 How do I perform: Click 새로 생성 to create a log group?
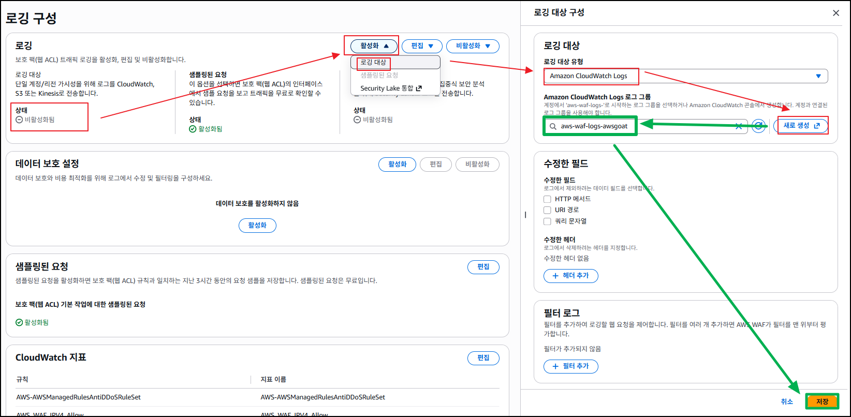pos(801,126)
